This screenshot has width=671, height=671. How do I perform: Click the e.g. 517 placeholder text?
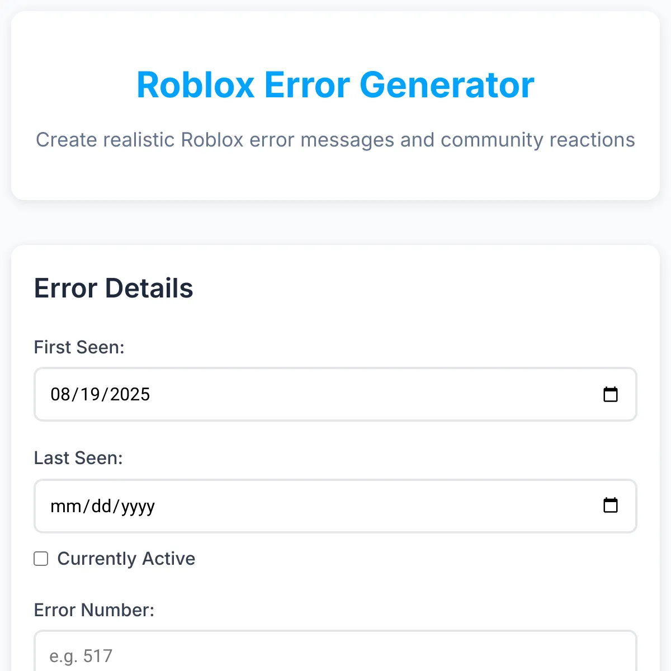click(x=81, y=655)
